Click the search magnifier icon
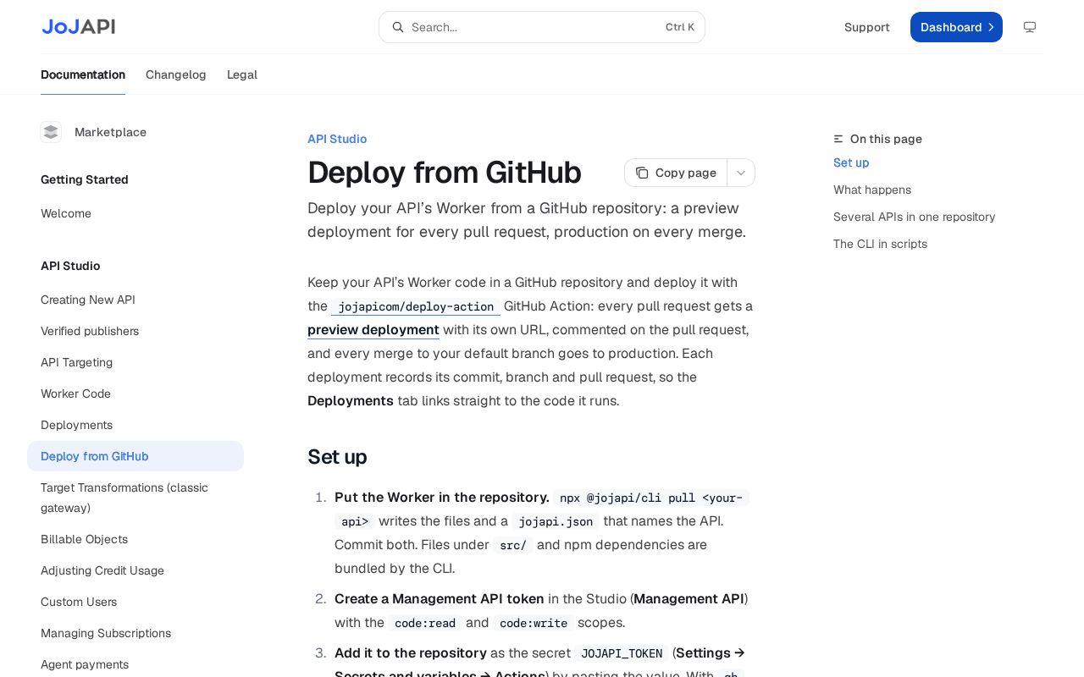Viewport: 1084px width, 677px height. [398, 27]
